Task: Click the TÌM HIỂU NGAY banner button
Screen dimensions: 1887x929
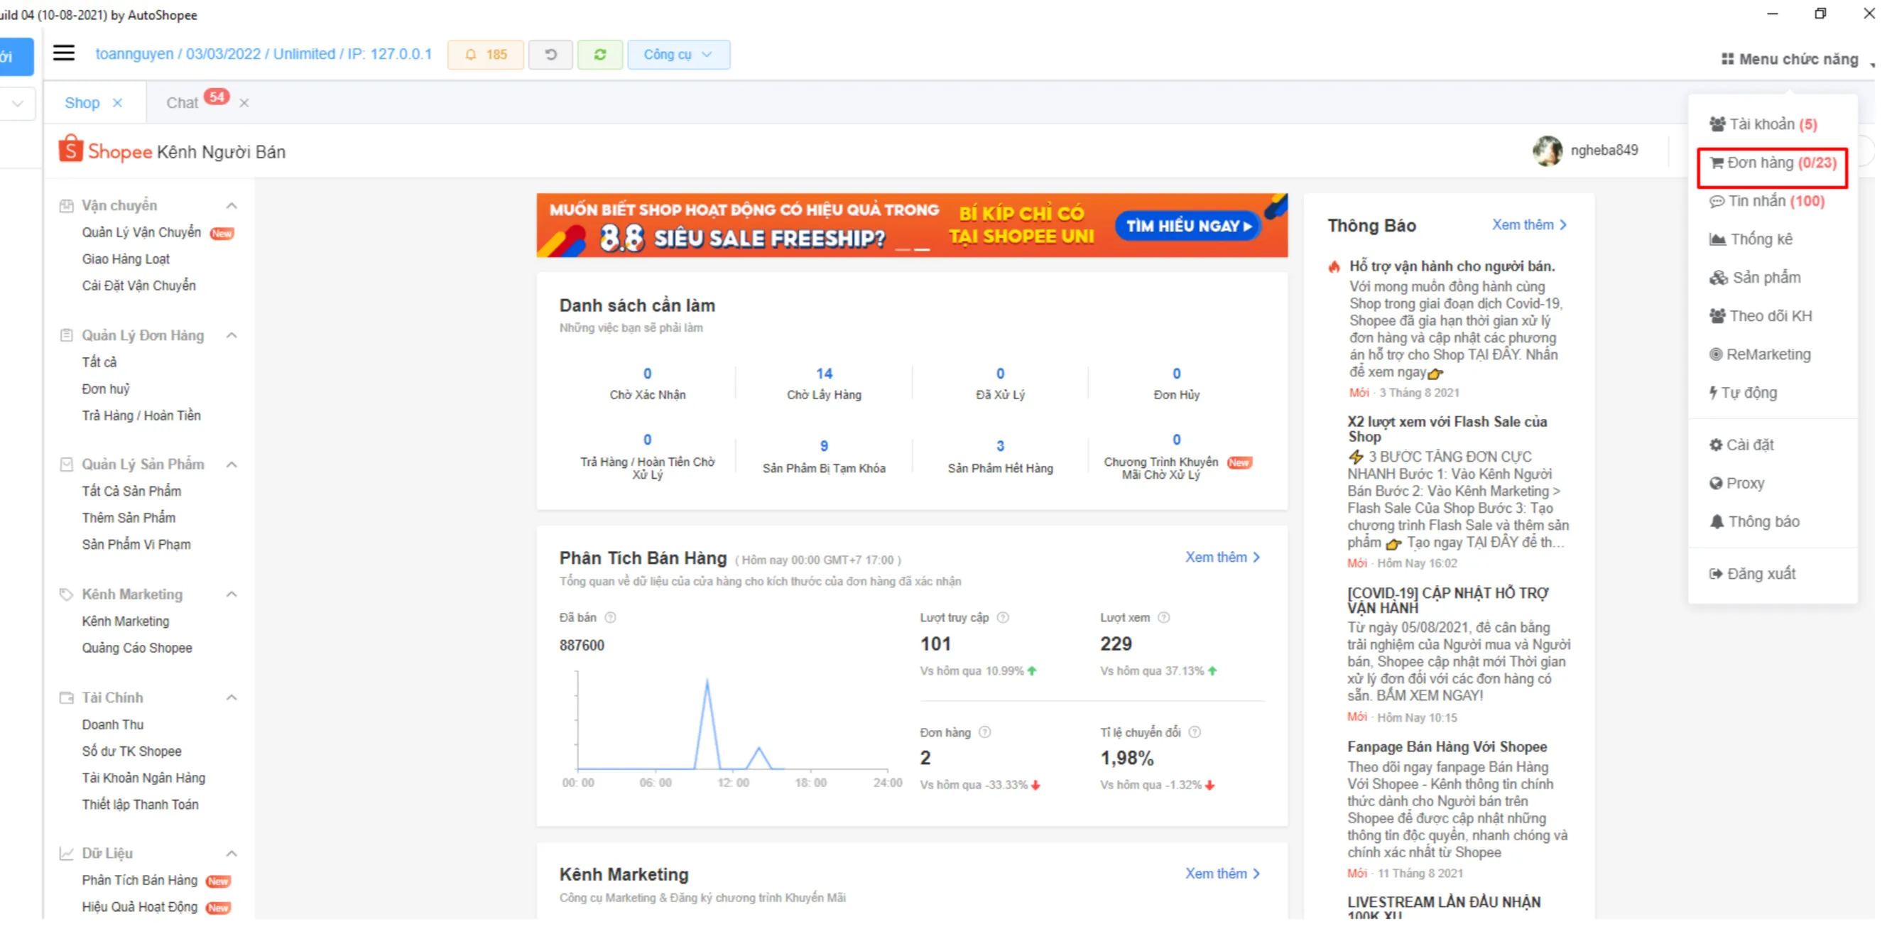Action: [1188, 226]
